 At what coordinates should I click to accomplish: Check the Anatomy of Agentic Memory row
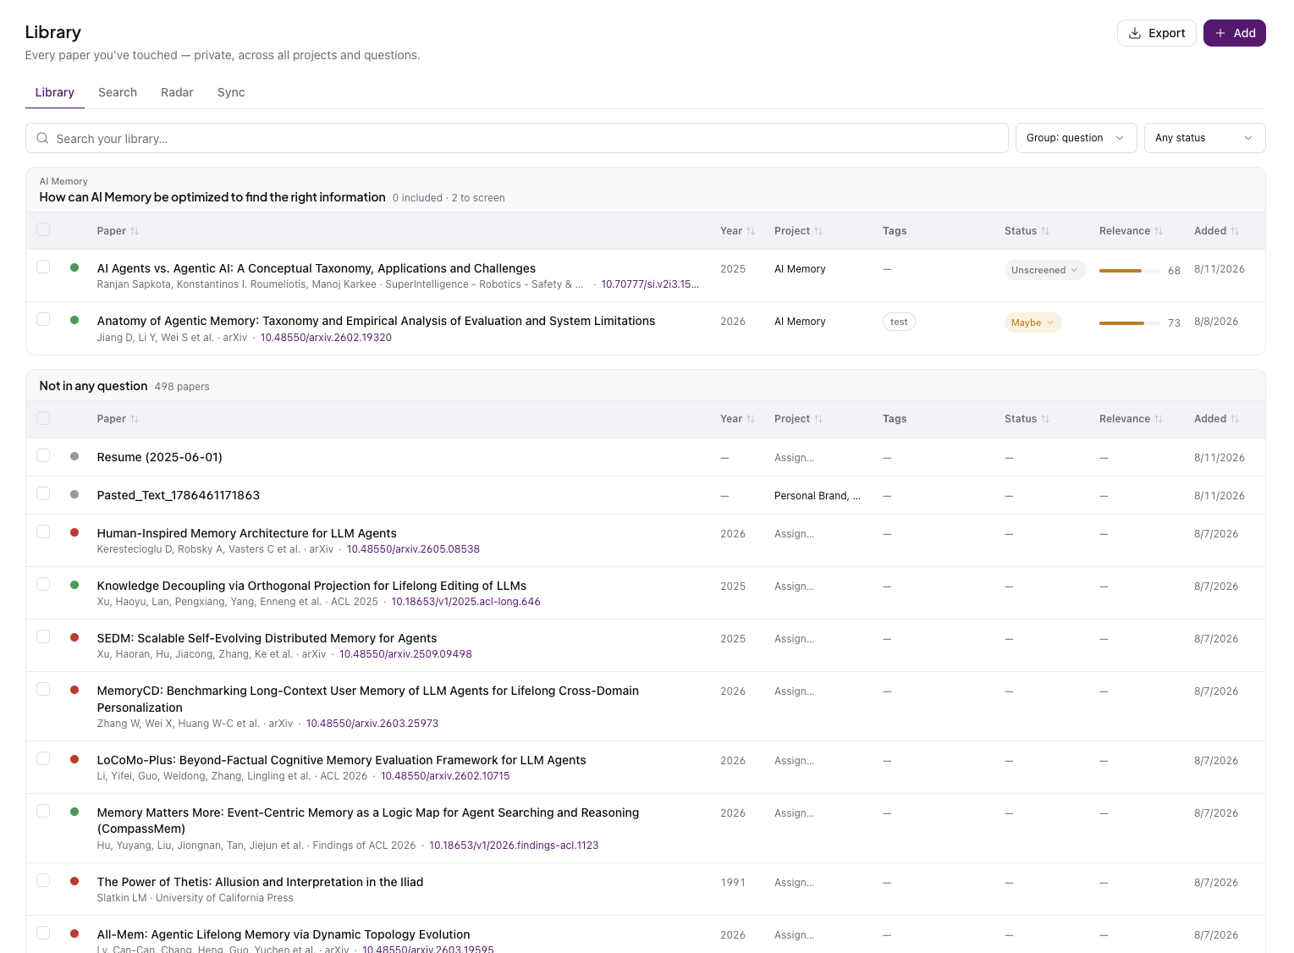tap(43, 319)
